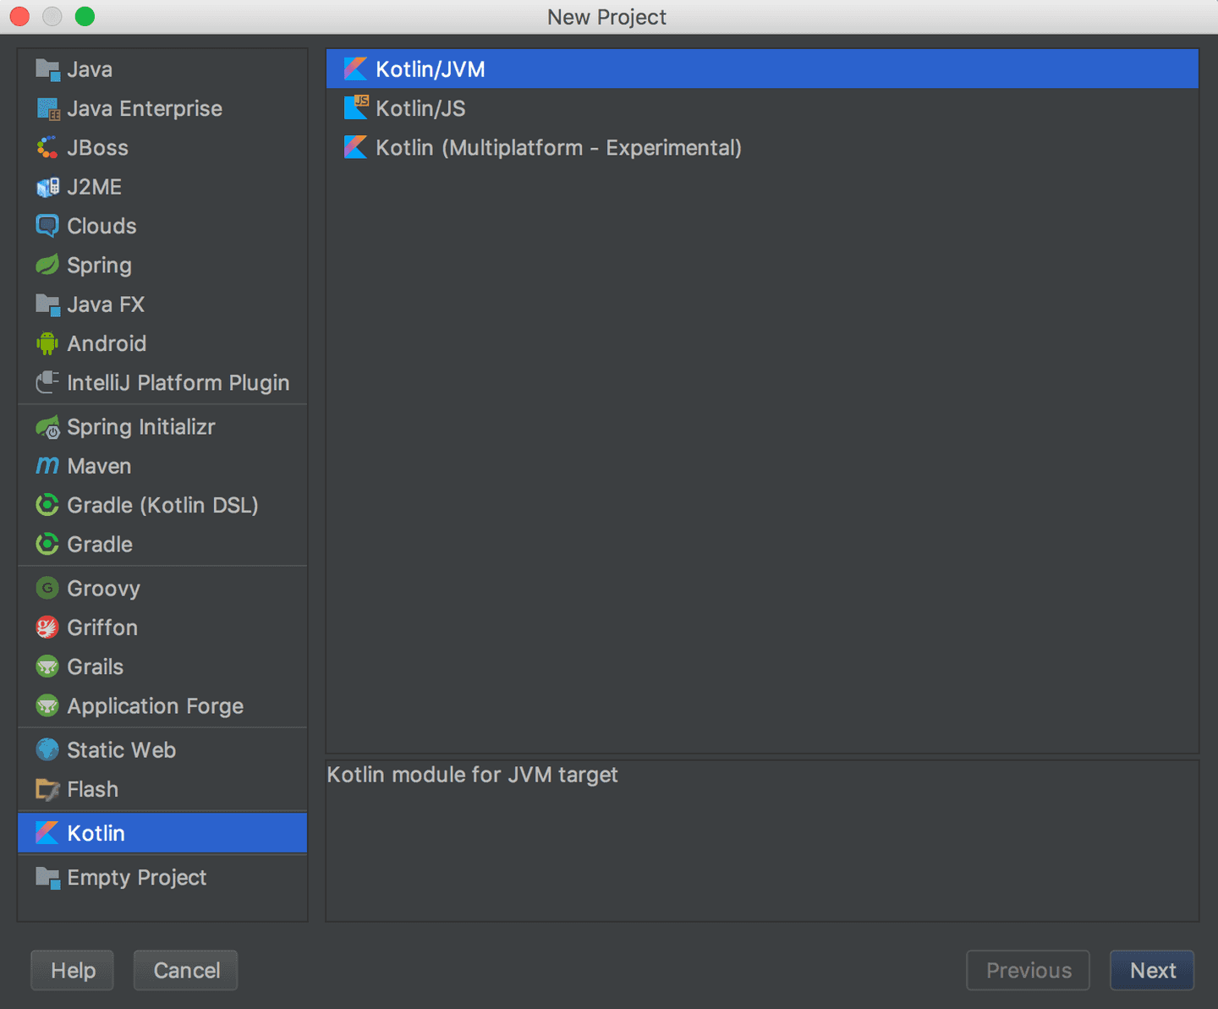
Task: Choose Kotlin (Multiplatform - Experimental) label
Action: 559,148
